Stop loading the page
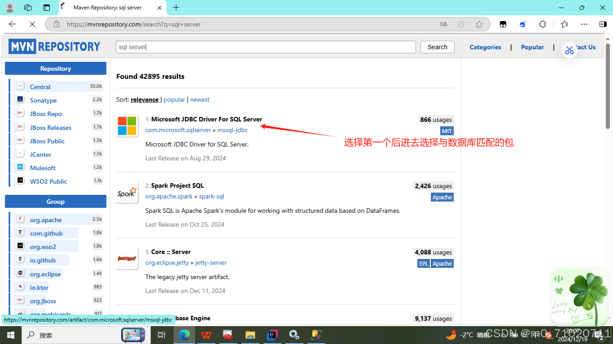613x344 pixels. click(x=32, y=24)
